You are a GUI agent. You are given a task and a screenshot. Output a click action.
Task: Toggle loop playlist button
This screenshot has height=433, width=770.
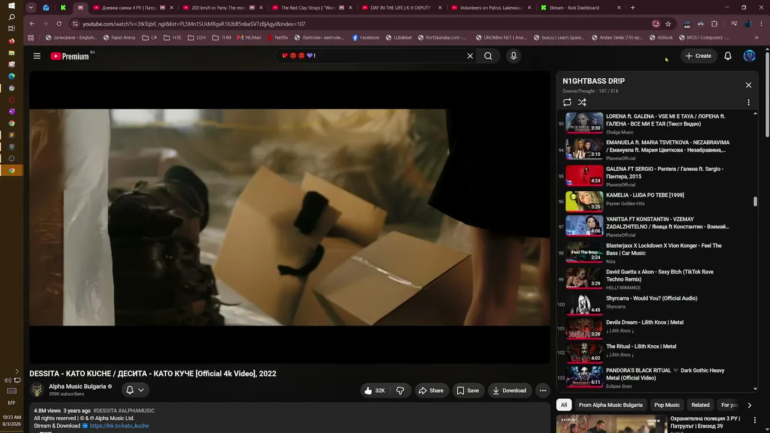(x=567, y=102)
